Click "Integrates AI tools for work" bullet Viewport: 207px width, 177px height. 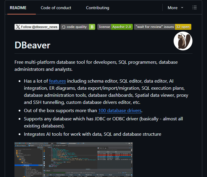(93, 134)
